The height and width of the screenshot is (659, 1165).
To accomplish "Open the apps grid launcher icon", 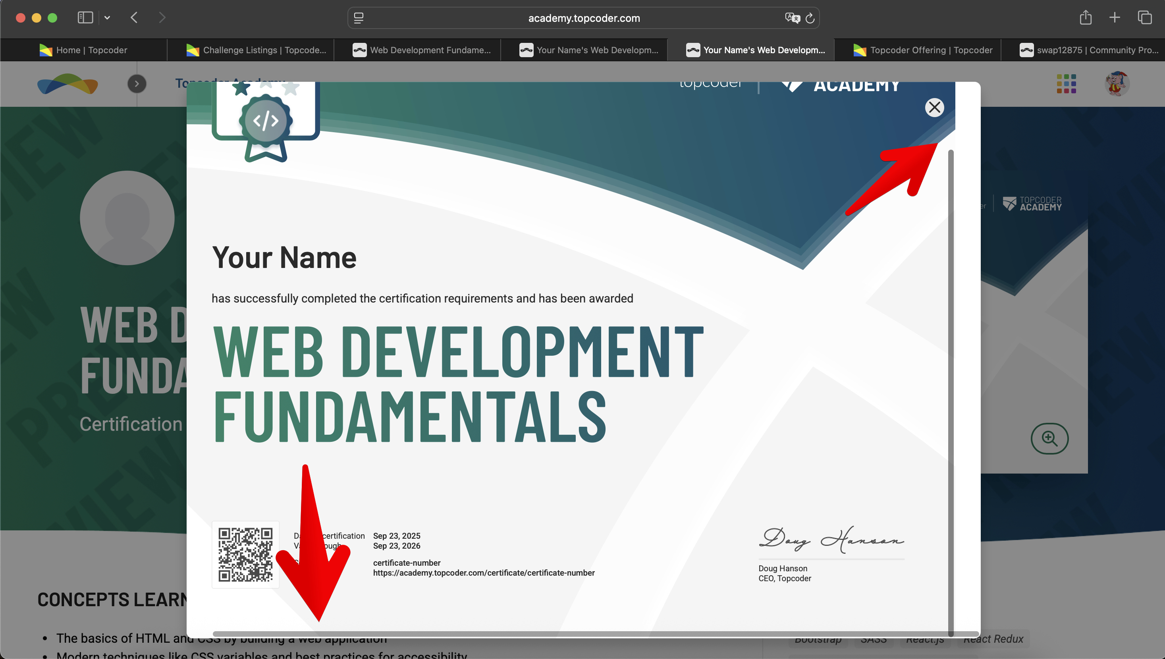I will click(1066, 84).
